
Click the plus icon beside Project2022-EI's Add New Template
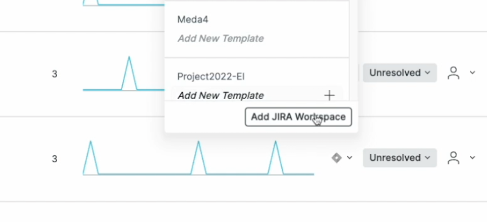[x=329, y=95]
